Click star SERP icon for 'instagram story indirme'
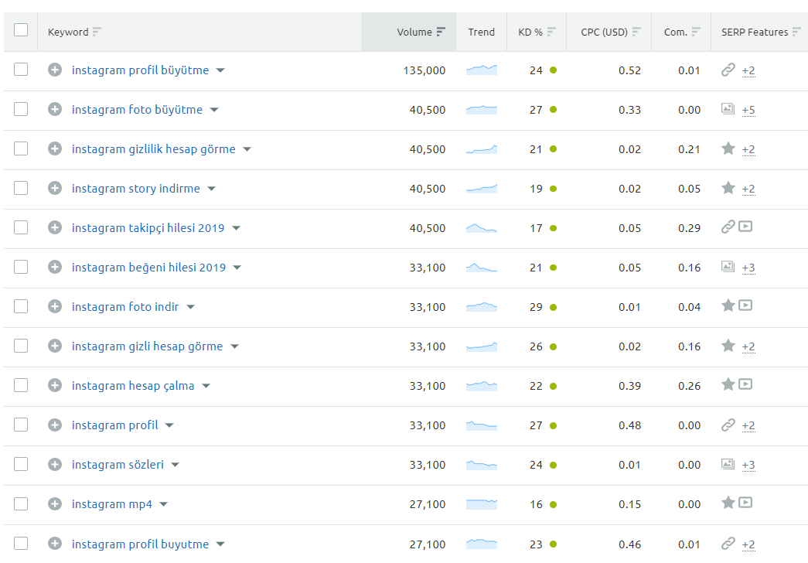The width and height of the screenshot is (808, 563). 728,188
